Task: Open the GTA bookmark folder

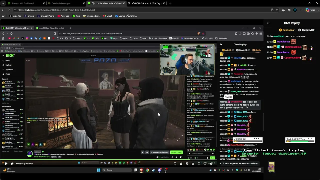Action: point(143,38)
